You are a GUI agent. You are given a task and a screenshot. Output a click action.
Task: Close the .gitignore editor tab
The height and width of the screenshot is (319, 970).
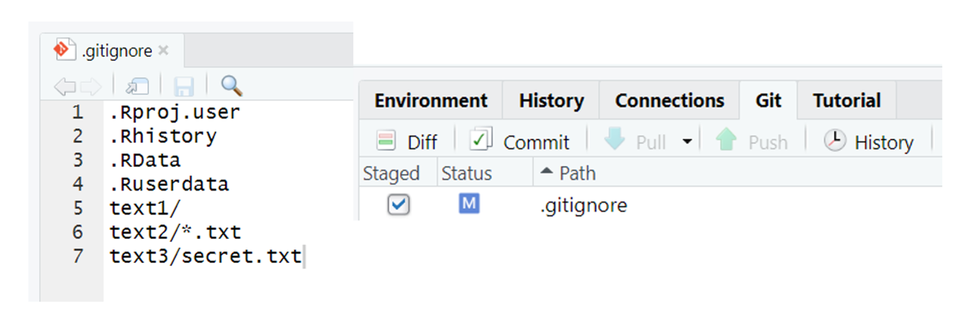(x=163, y=51)
